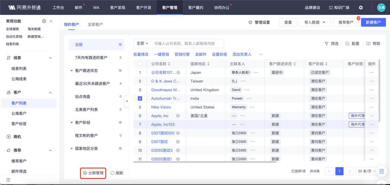Open operations ellipsis for 公司名称107 row
390x185 pixels.
(x=372, y=73)
